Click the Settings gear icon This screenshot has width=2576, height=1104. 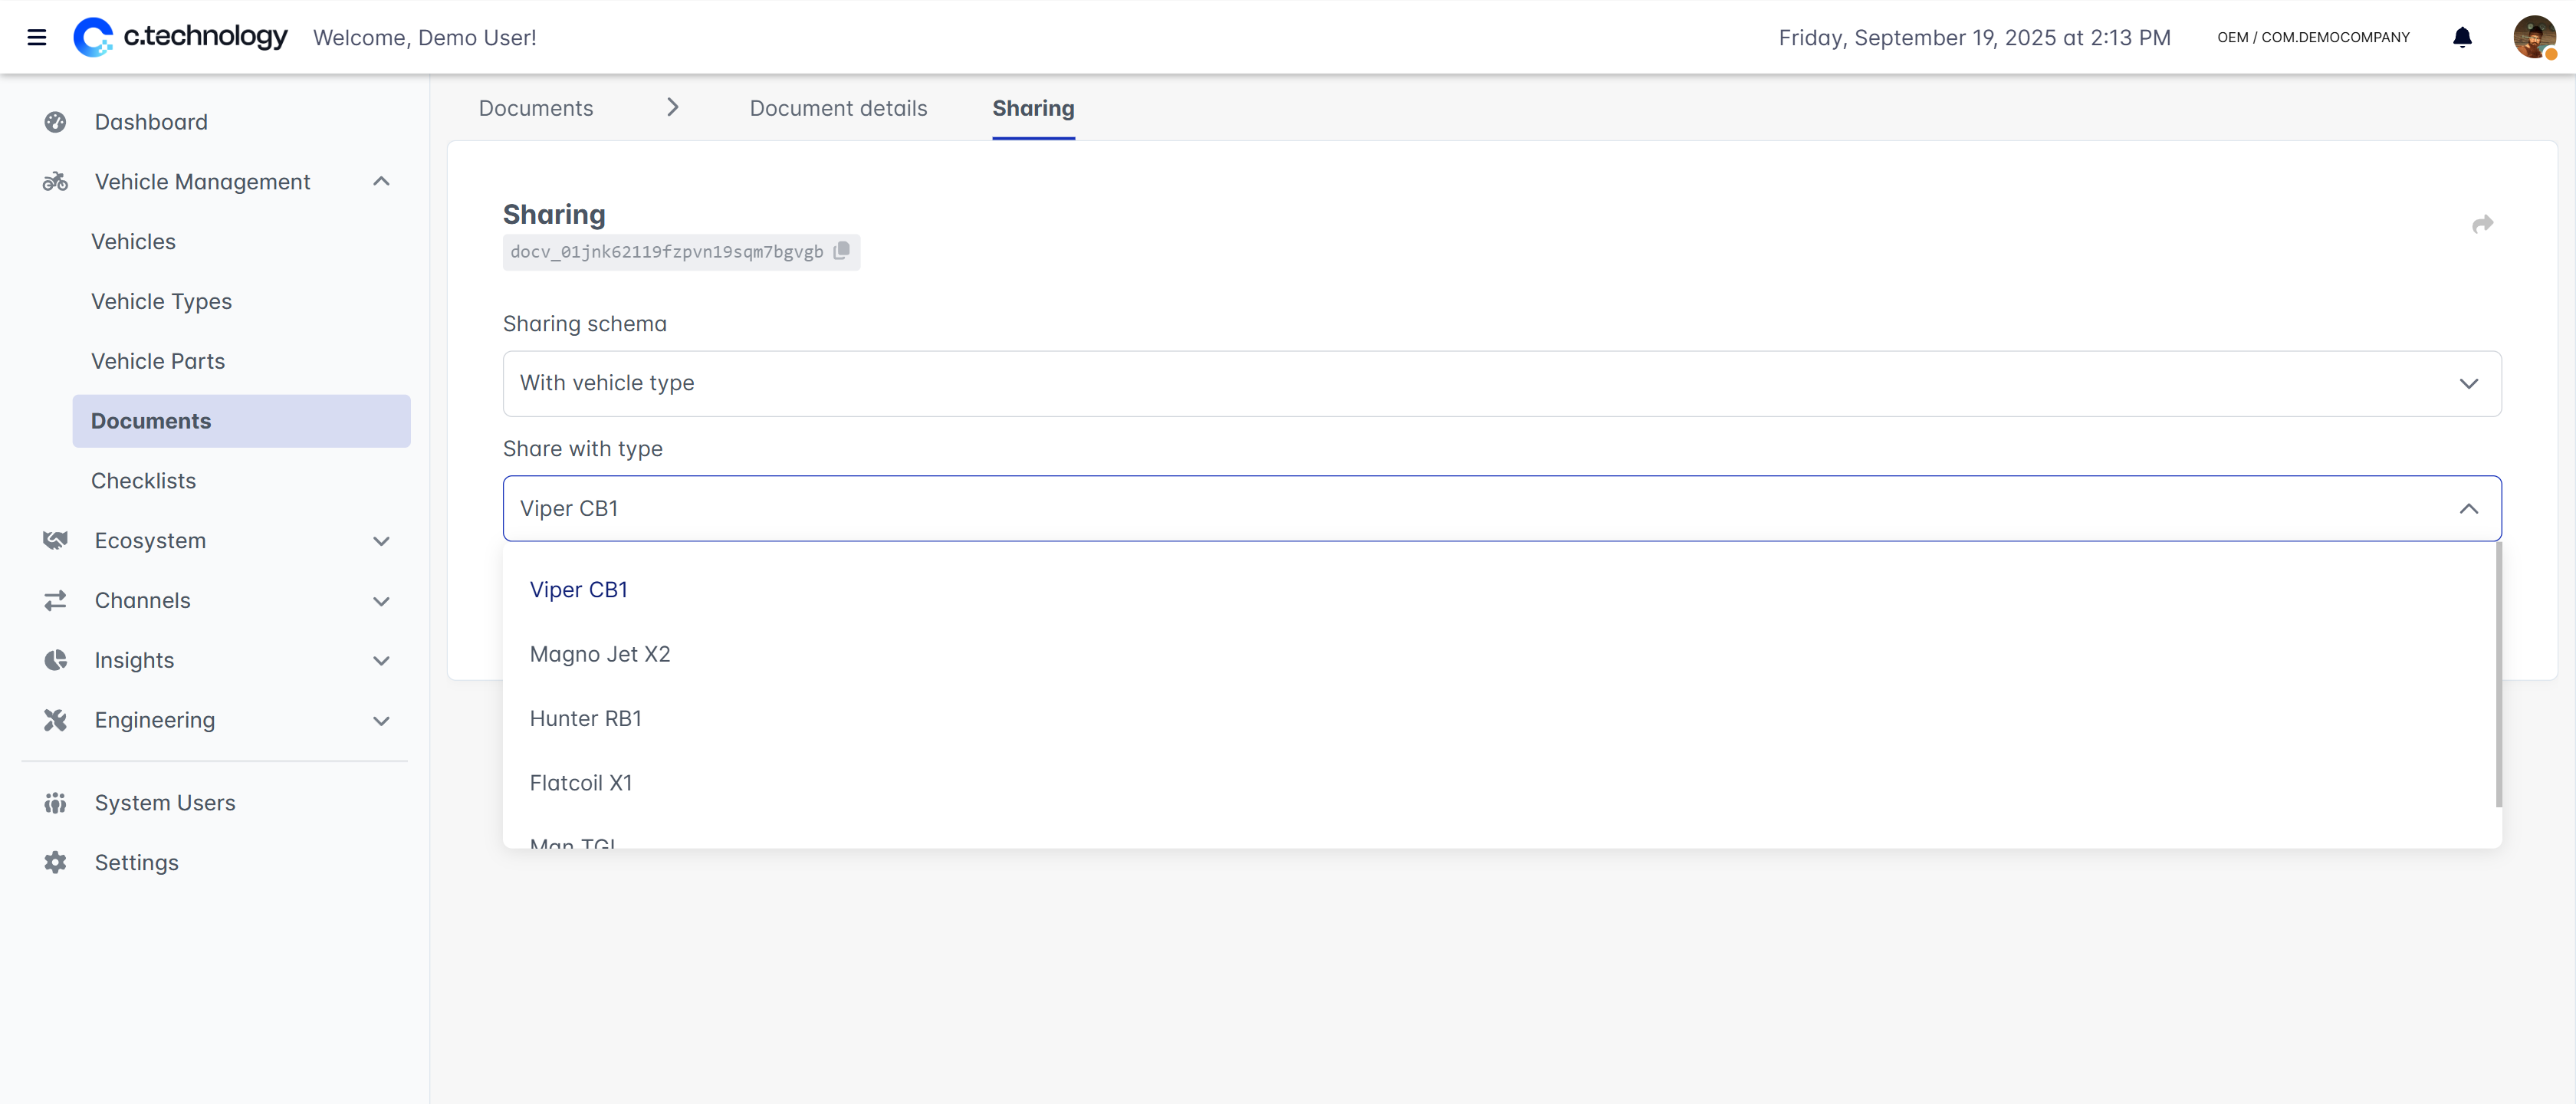click(55, 862)
